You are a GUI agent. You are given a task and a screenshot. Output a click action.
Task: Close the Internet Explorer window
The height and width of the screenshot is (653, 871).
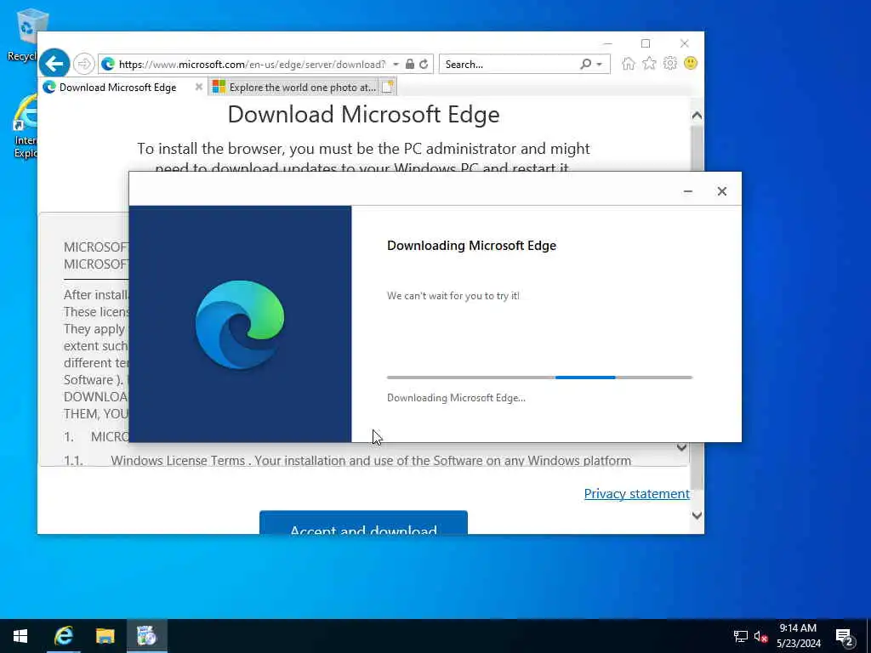(x=684, y=43)
